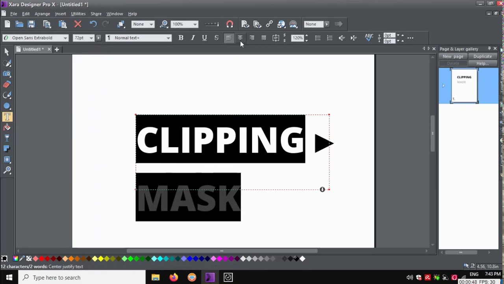504x284 pixels.
Task: Expand the font size slider arrow
Action: click(98, 38)
